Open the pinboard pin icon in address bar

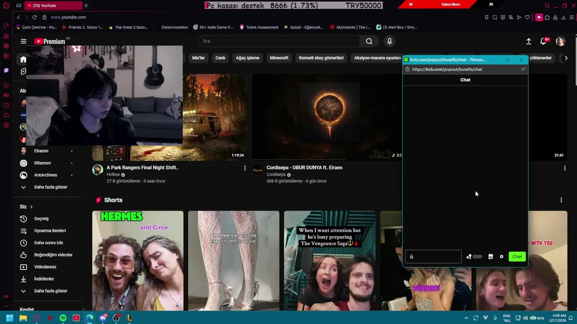[x=486, y=17]
